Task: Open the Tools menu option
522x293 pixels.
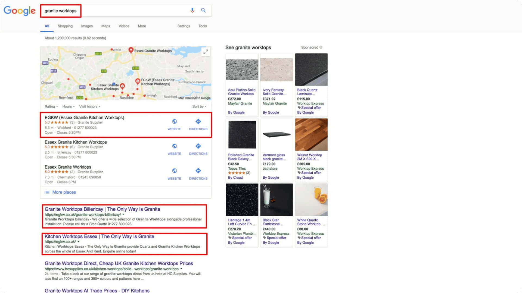Action: (x=202, y=26)
